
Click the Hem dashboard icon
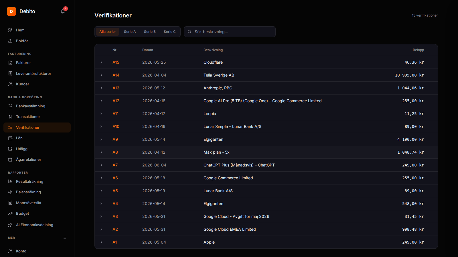[10, 30]
